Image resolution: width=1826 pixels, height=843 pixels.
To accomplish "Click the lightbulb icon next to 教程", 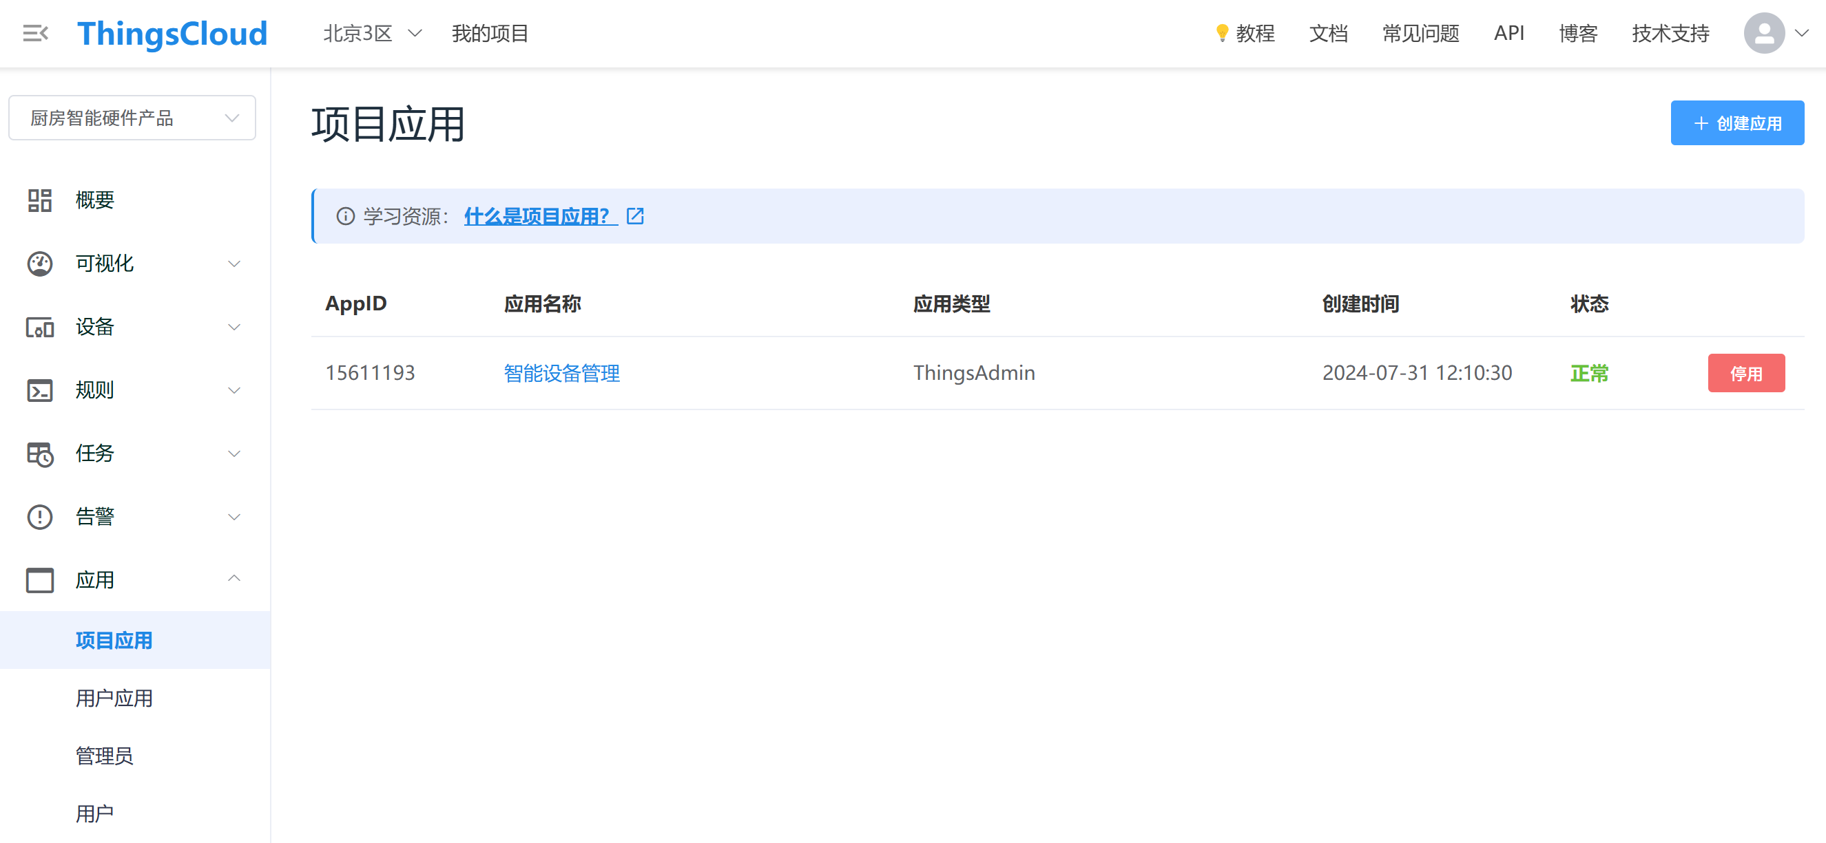I will (1221, 33).
